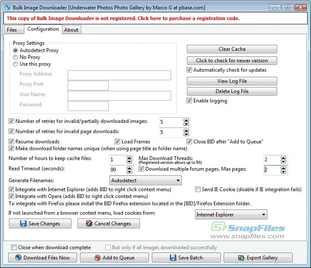Screen dimensions: 311x268
Task: Toggle Make download folder names unique
Action: [11, 148]
